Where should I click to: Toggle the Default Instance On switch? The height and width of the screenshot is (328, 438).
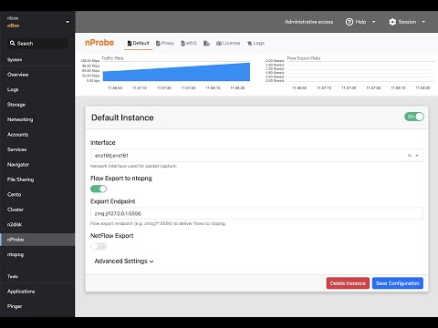point(414,117)
